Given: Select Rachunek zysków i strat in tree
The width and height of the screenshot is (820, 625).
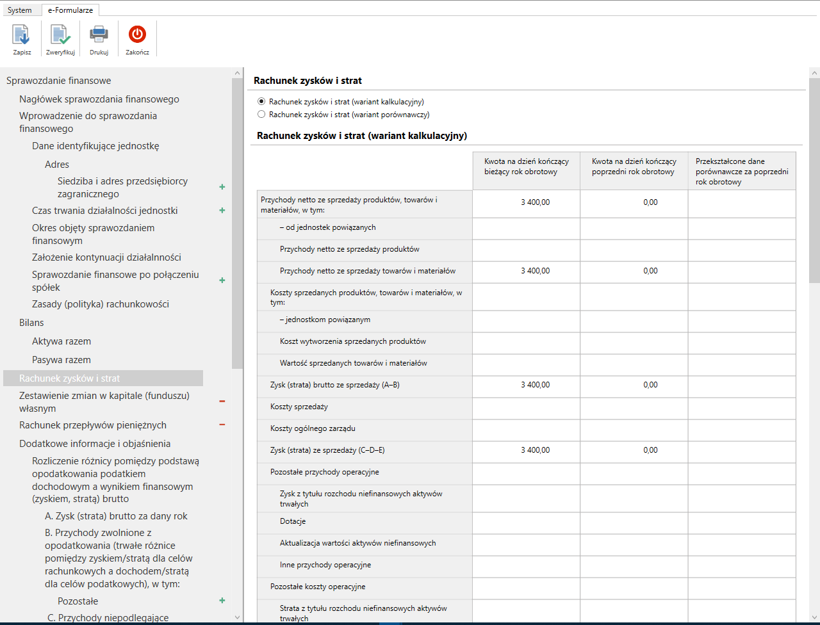Looking at the screenshot, I should (x=103, y=378).
